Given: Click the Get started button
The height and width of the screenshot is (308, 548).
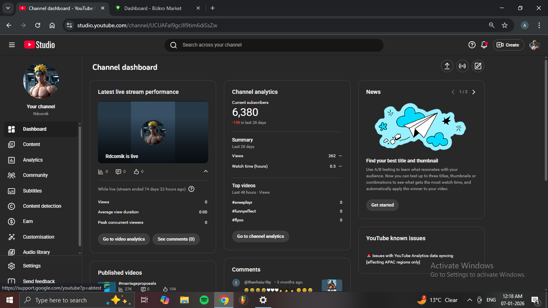Looking at the screenshot, I should [382, 205].
